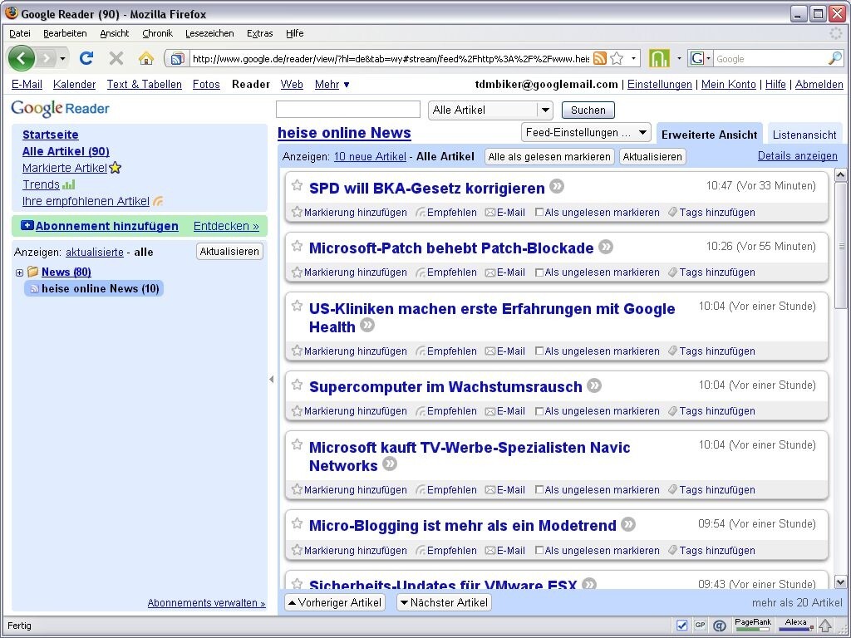Expand the News folder in the sidebar
Viewport: 851px width, 638px height.
click(18, 272)
